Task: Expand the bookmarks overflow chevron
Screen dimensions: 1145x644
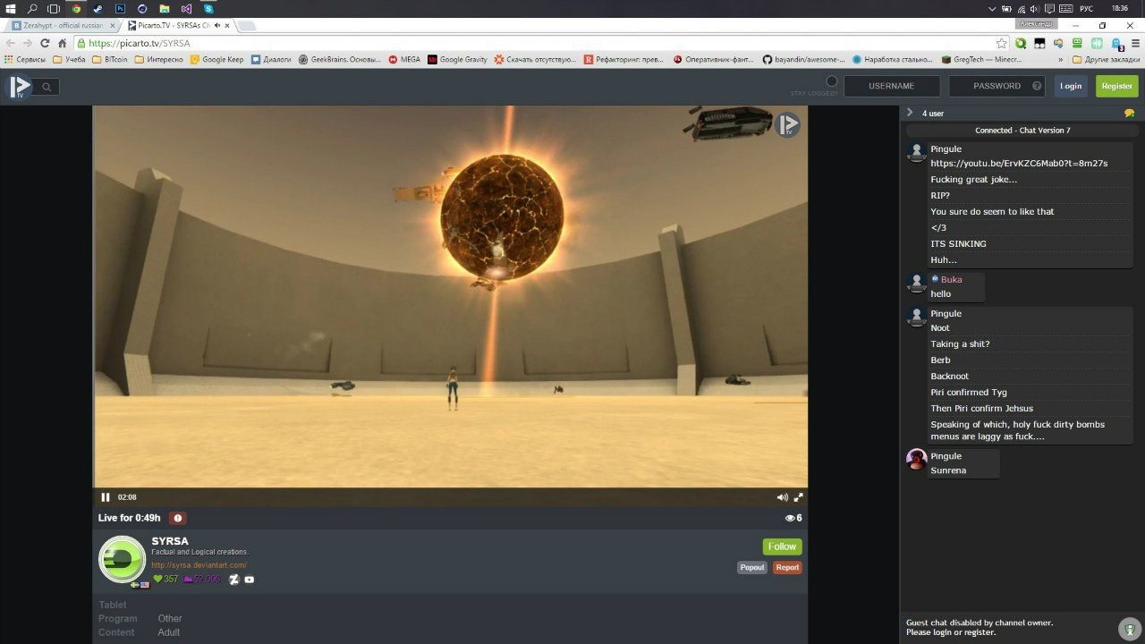Action: [1061, 60]
